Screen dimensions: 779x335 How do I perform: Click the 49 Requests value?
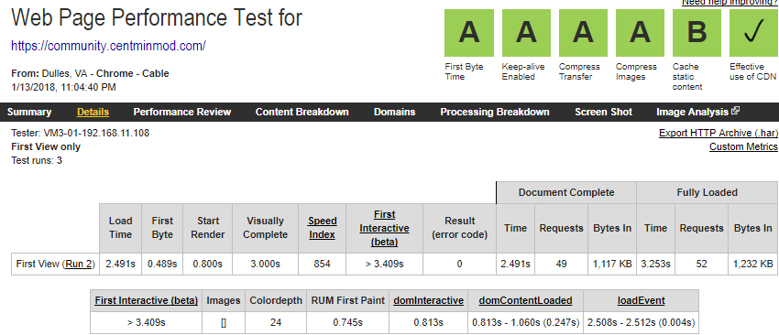click(561, 264)
